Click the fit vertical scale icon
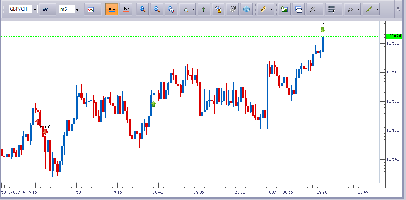The width and height of the screenshot is (406, 200). point(204,9)
